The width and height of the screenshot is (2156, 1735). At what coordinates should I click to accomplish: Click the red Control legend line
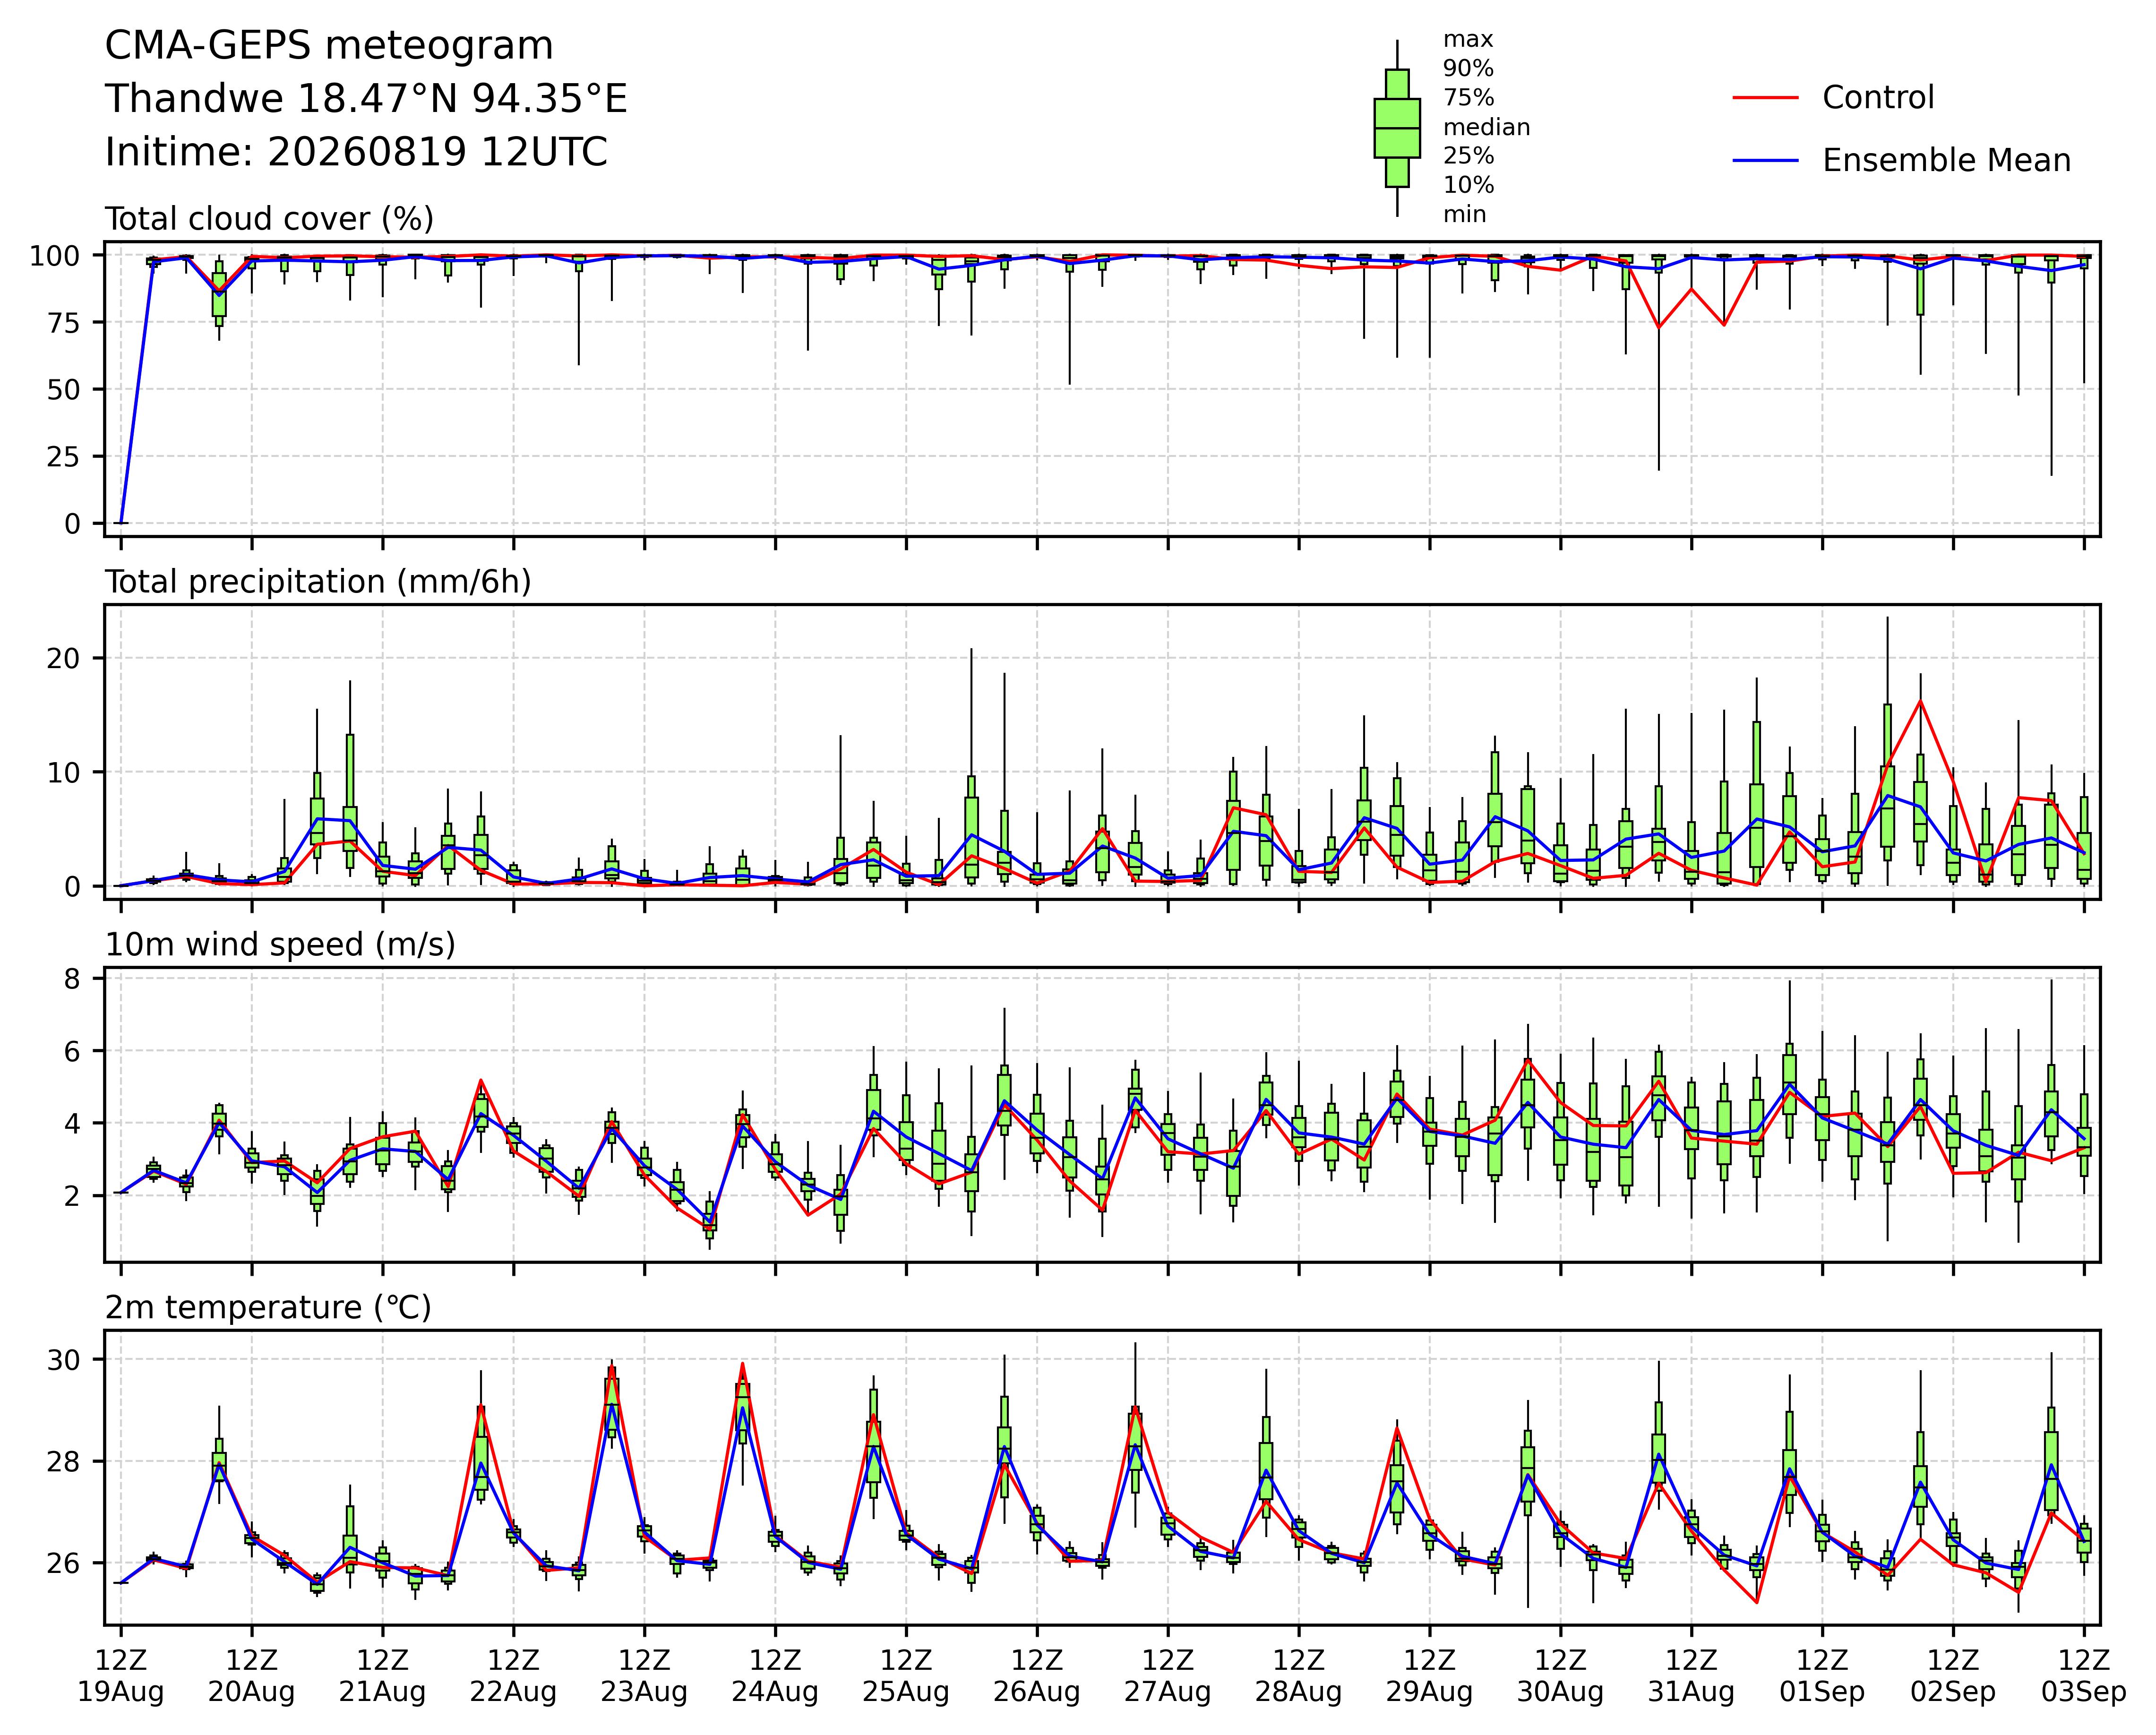pyautogui.click(x=1766, y=98)
